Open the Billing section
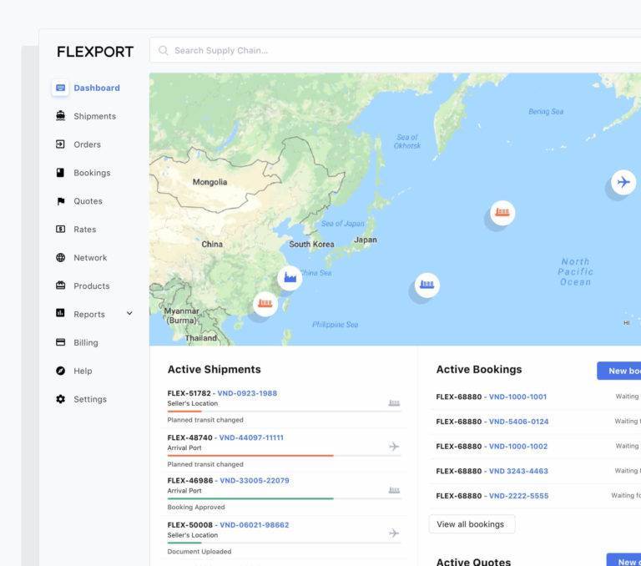Viewport: 641px width, 566px height. (85, 342)
